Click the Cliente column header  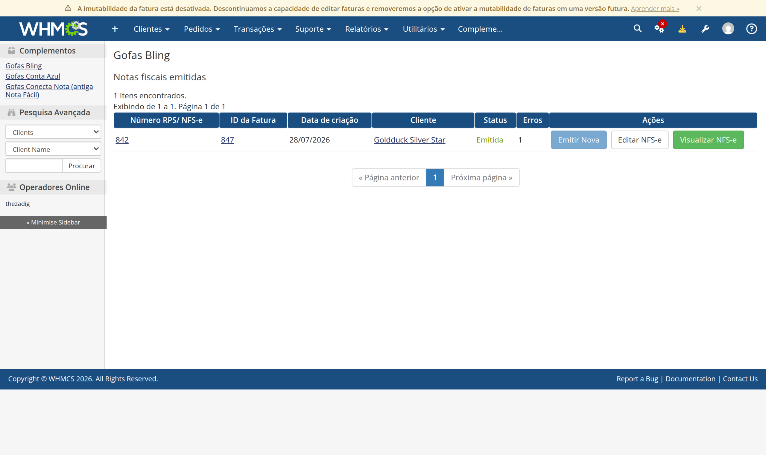coord(423,120)
